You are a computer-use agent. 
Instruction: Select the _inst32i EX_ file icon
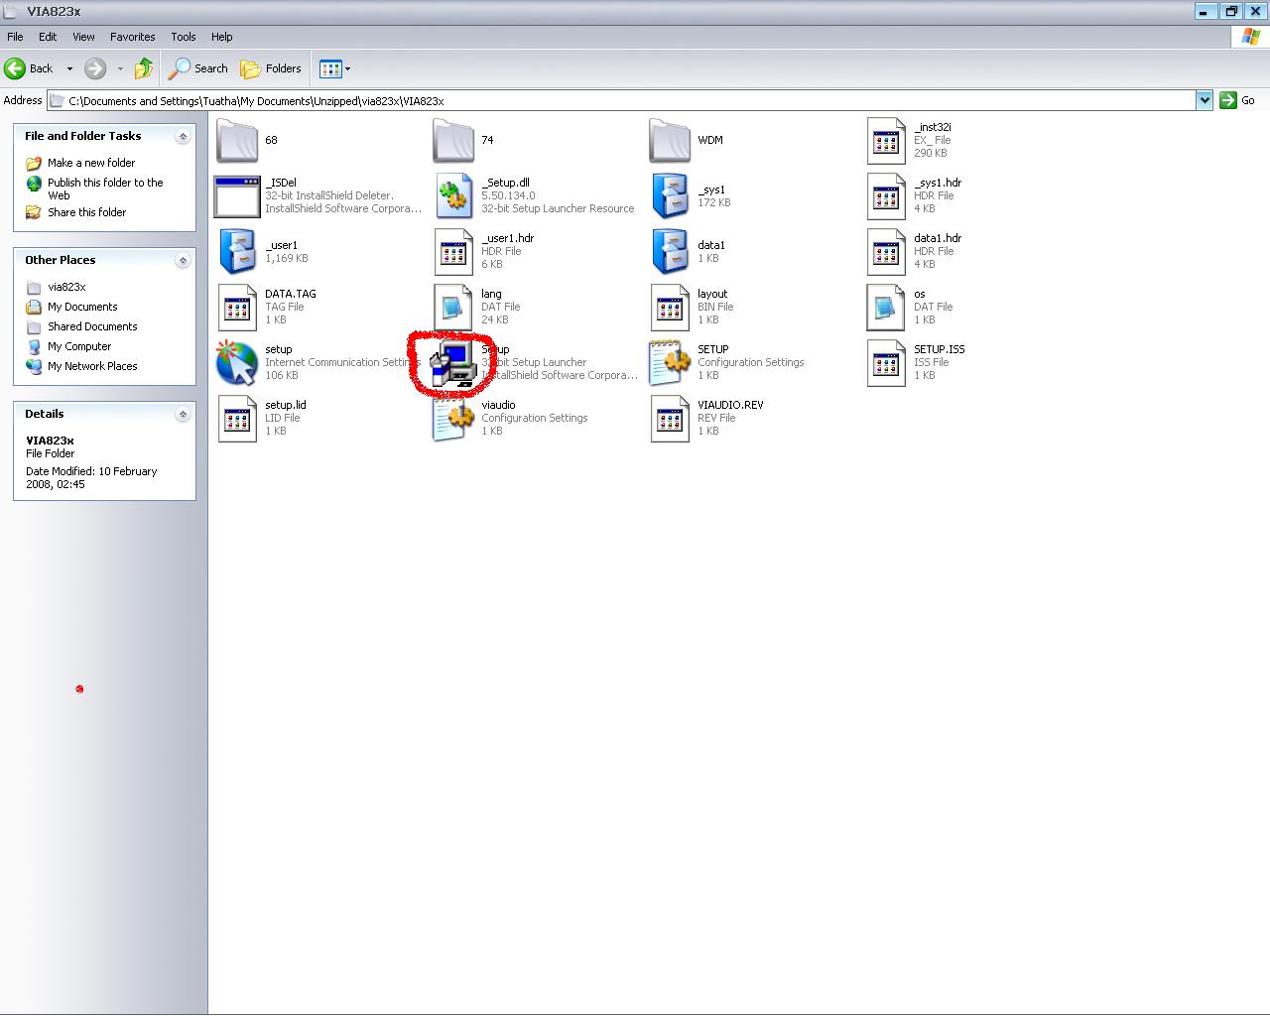886,140
